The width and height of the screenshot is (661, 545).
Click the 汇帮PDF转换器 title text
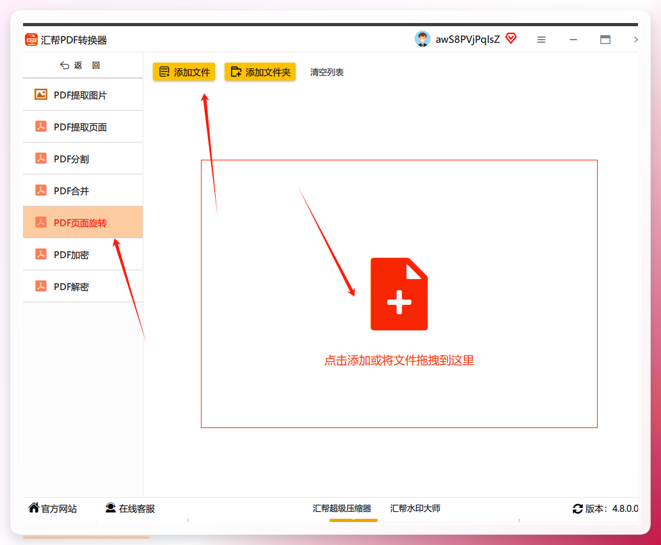[x=74, y=40]
